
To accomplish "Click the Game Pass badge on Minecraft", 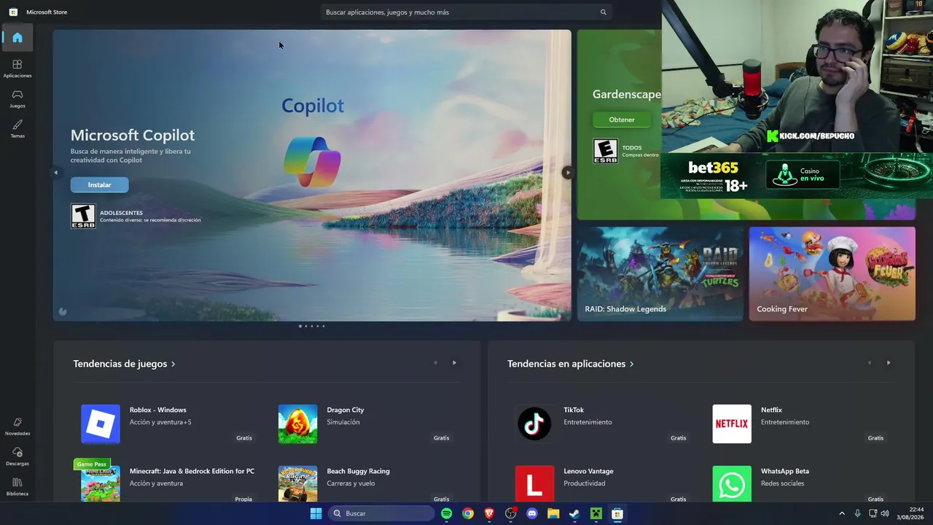I will tap(91, 464).
